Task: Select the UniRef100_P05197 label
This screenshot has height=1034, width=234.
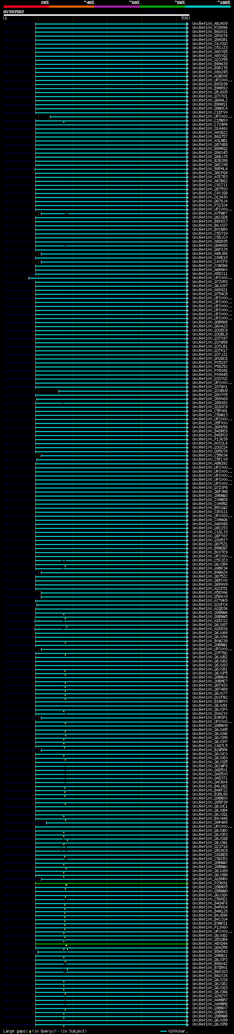Action: 210,362
